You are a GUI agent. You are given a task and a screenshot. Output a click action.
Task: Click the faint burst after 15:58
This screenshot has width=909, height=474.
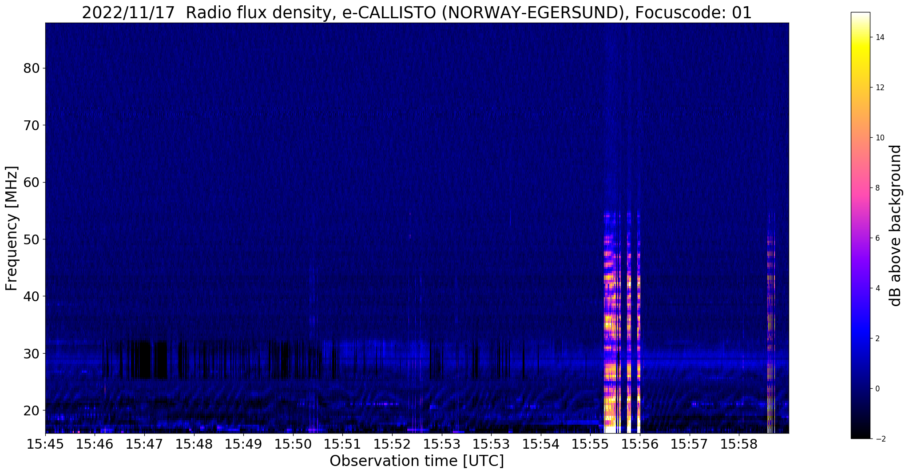[771, 322]
